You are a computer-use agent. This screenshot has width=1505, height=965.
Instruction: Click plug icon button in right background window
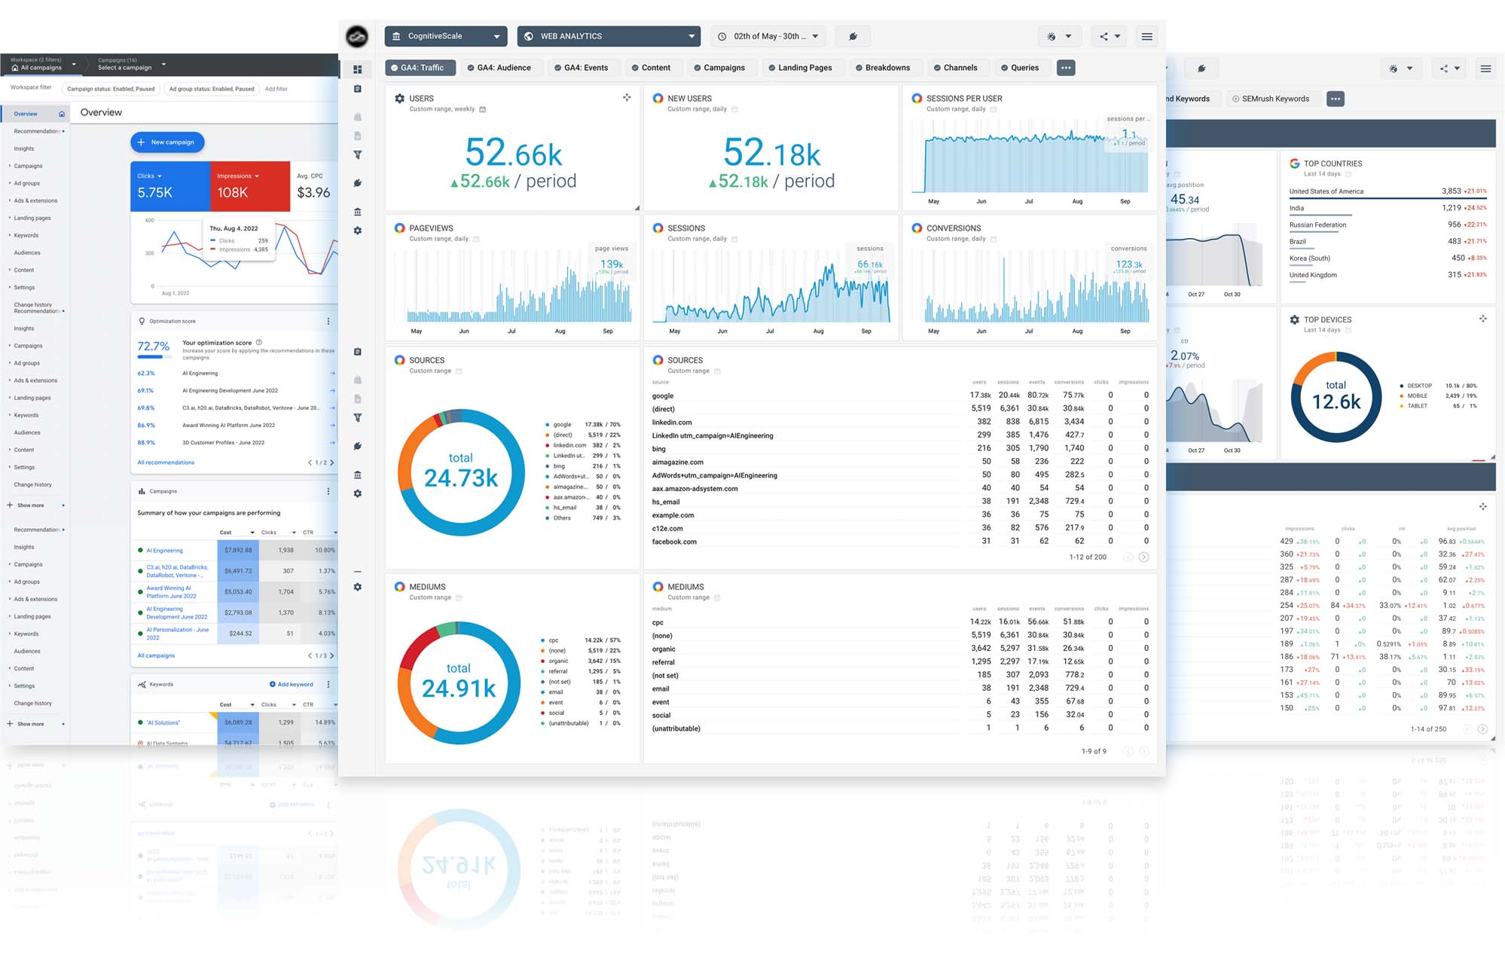[1201, 69]
